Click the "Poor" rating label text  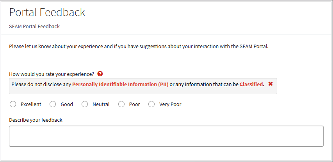[134, 104]
